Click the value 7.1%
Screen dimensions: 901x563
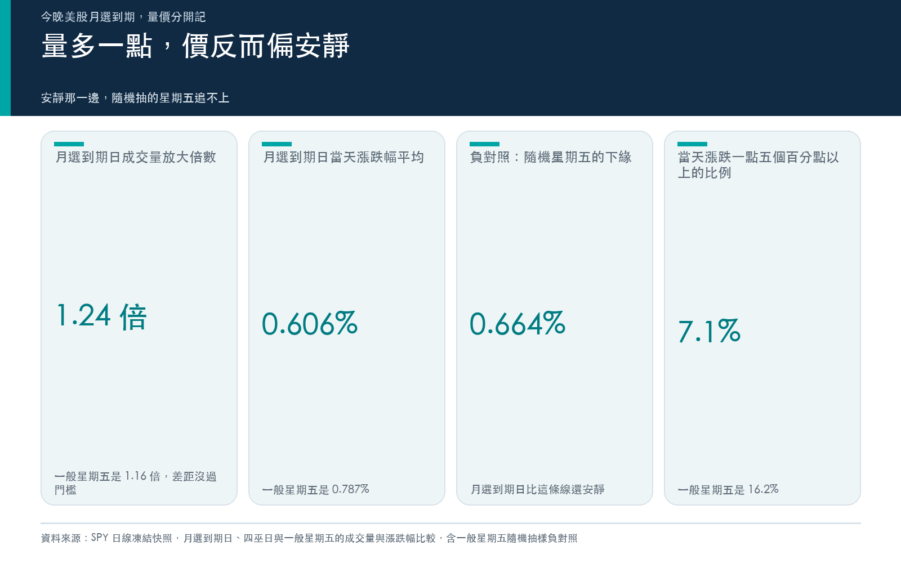[x=710, y=331]
